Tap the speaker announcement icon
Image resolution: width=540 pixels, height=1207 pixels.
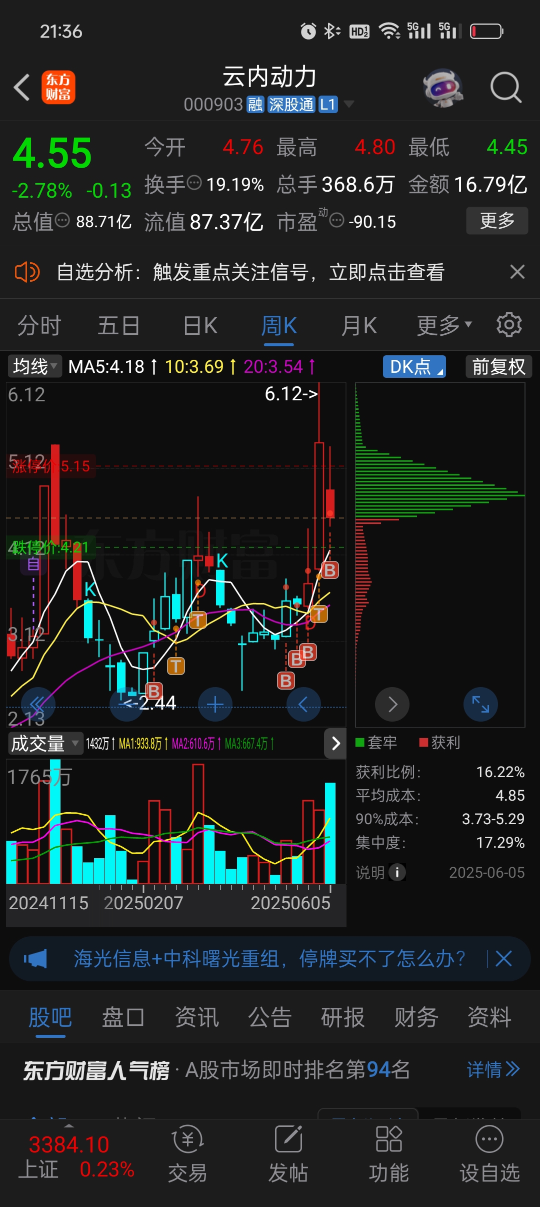pos(27,272)
